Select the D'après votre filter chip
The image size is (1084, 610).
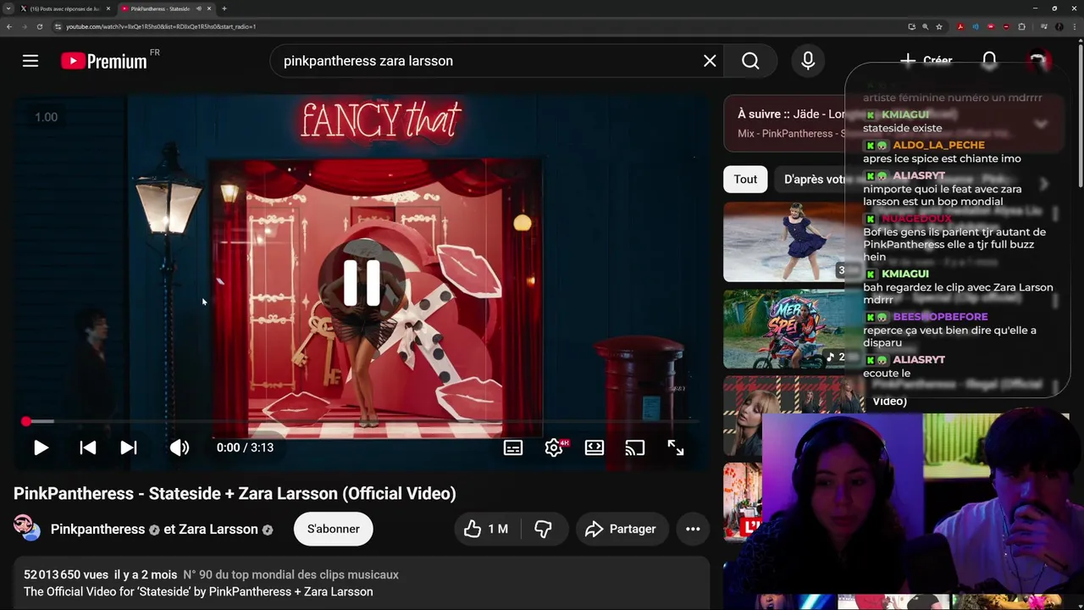pos(813,179)
